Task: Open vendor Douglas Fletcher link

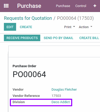Action: click(x=64, y=90)
